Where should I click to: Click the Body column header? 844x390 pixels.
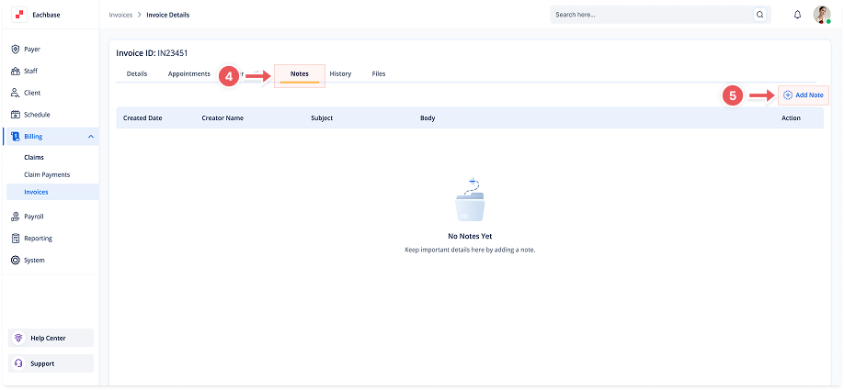[x=428, y=117]
